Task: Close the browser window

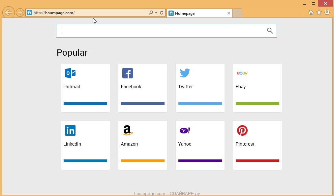Action: pos(325,3)
